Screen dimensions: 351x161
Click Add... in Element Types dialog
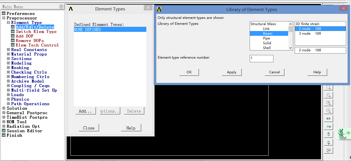pyautogui.click(x=85, y=111)
